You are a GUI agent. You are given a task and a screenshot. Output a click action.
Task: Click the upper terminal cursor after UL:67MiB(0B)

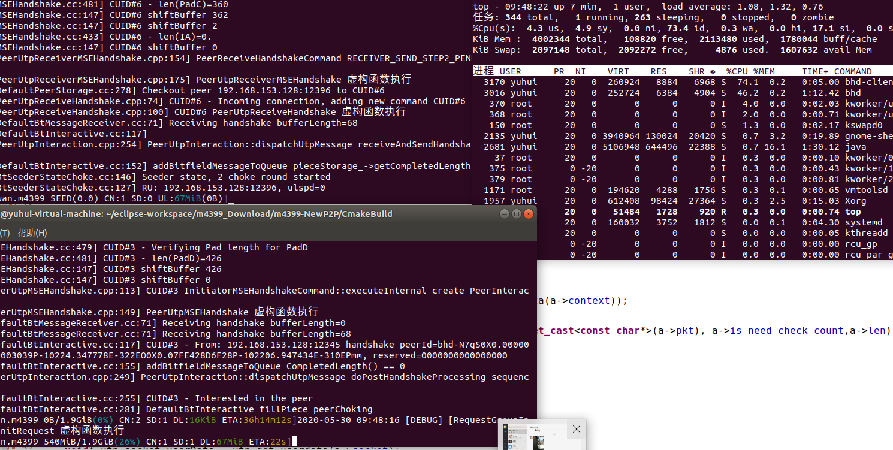click(231, 198)
